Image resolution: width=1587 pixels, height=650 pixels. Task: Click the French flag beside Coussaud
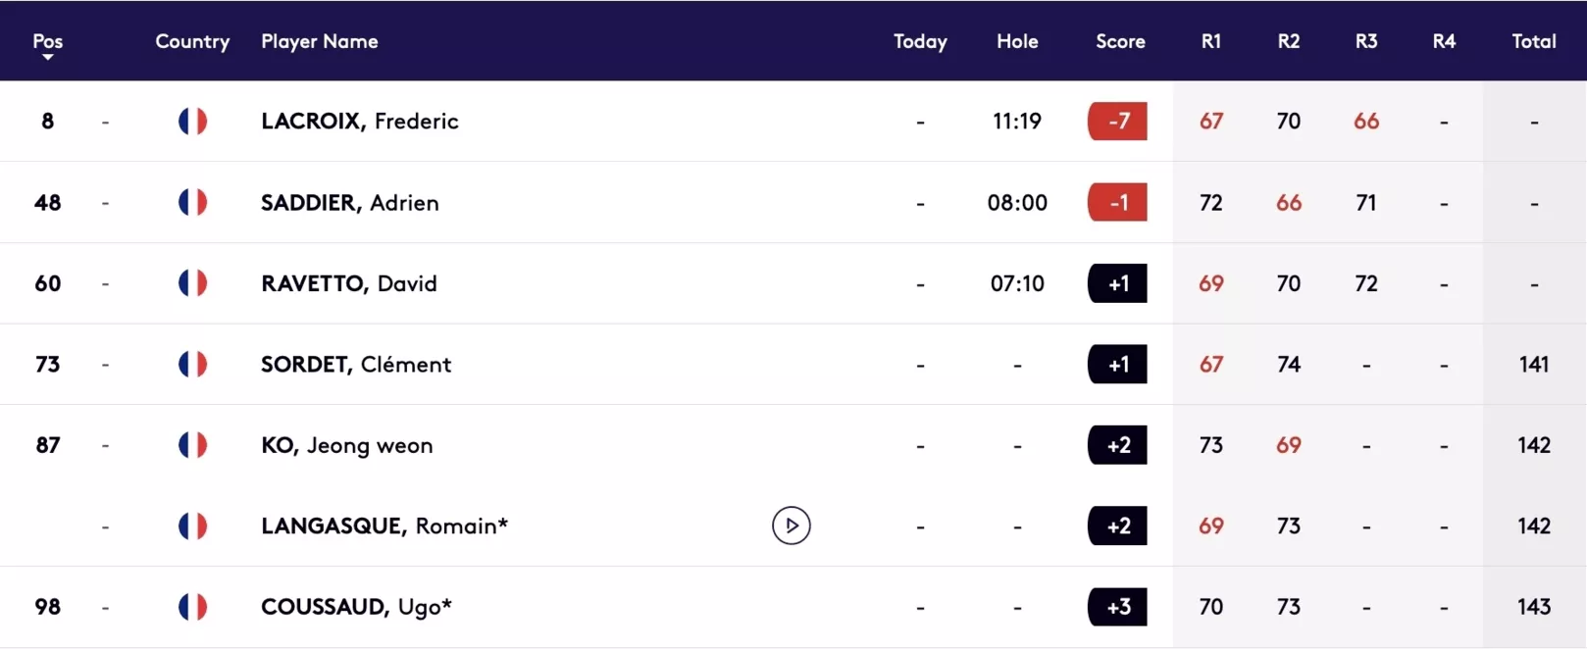click(192, 607)
